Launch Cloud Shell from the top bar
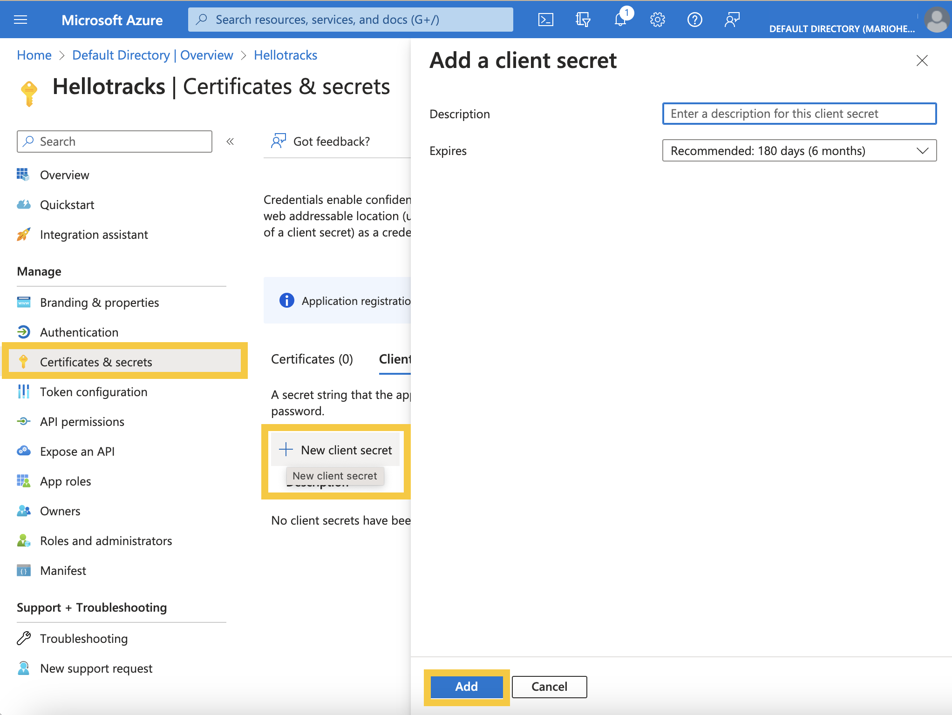The image size is (952, 715). pyautogui.click(x=545, y=20)
